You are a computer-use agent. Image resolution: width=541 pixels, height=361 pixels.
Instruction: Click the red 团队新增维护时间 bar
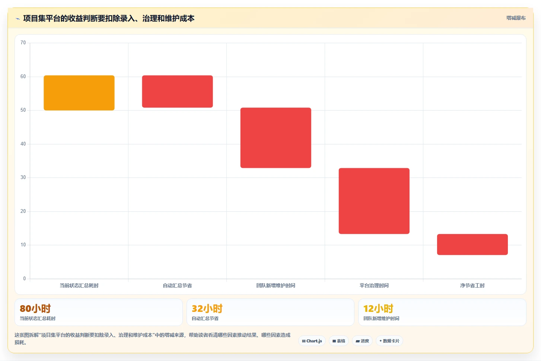tap(276, 138)
